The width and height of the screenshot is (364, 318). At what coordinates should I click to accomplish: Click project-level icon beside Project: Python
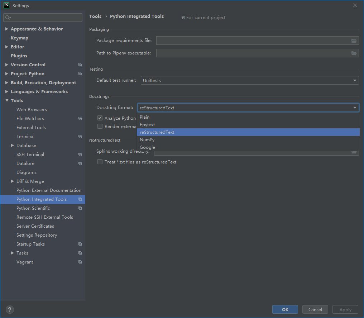click(x=80, y=73)
